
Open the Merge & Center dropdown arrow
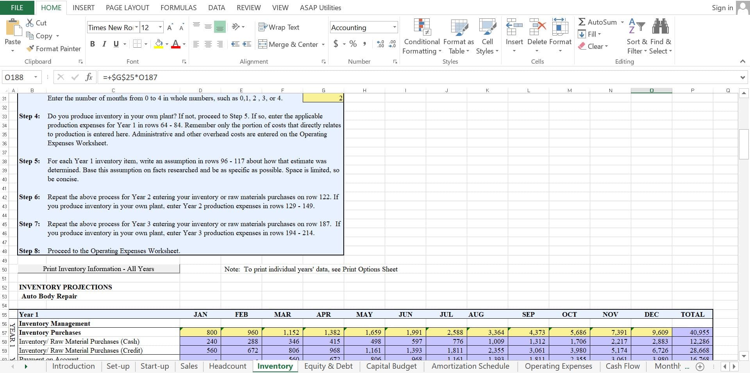pyautogui.click(x=323, y=45)
